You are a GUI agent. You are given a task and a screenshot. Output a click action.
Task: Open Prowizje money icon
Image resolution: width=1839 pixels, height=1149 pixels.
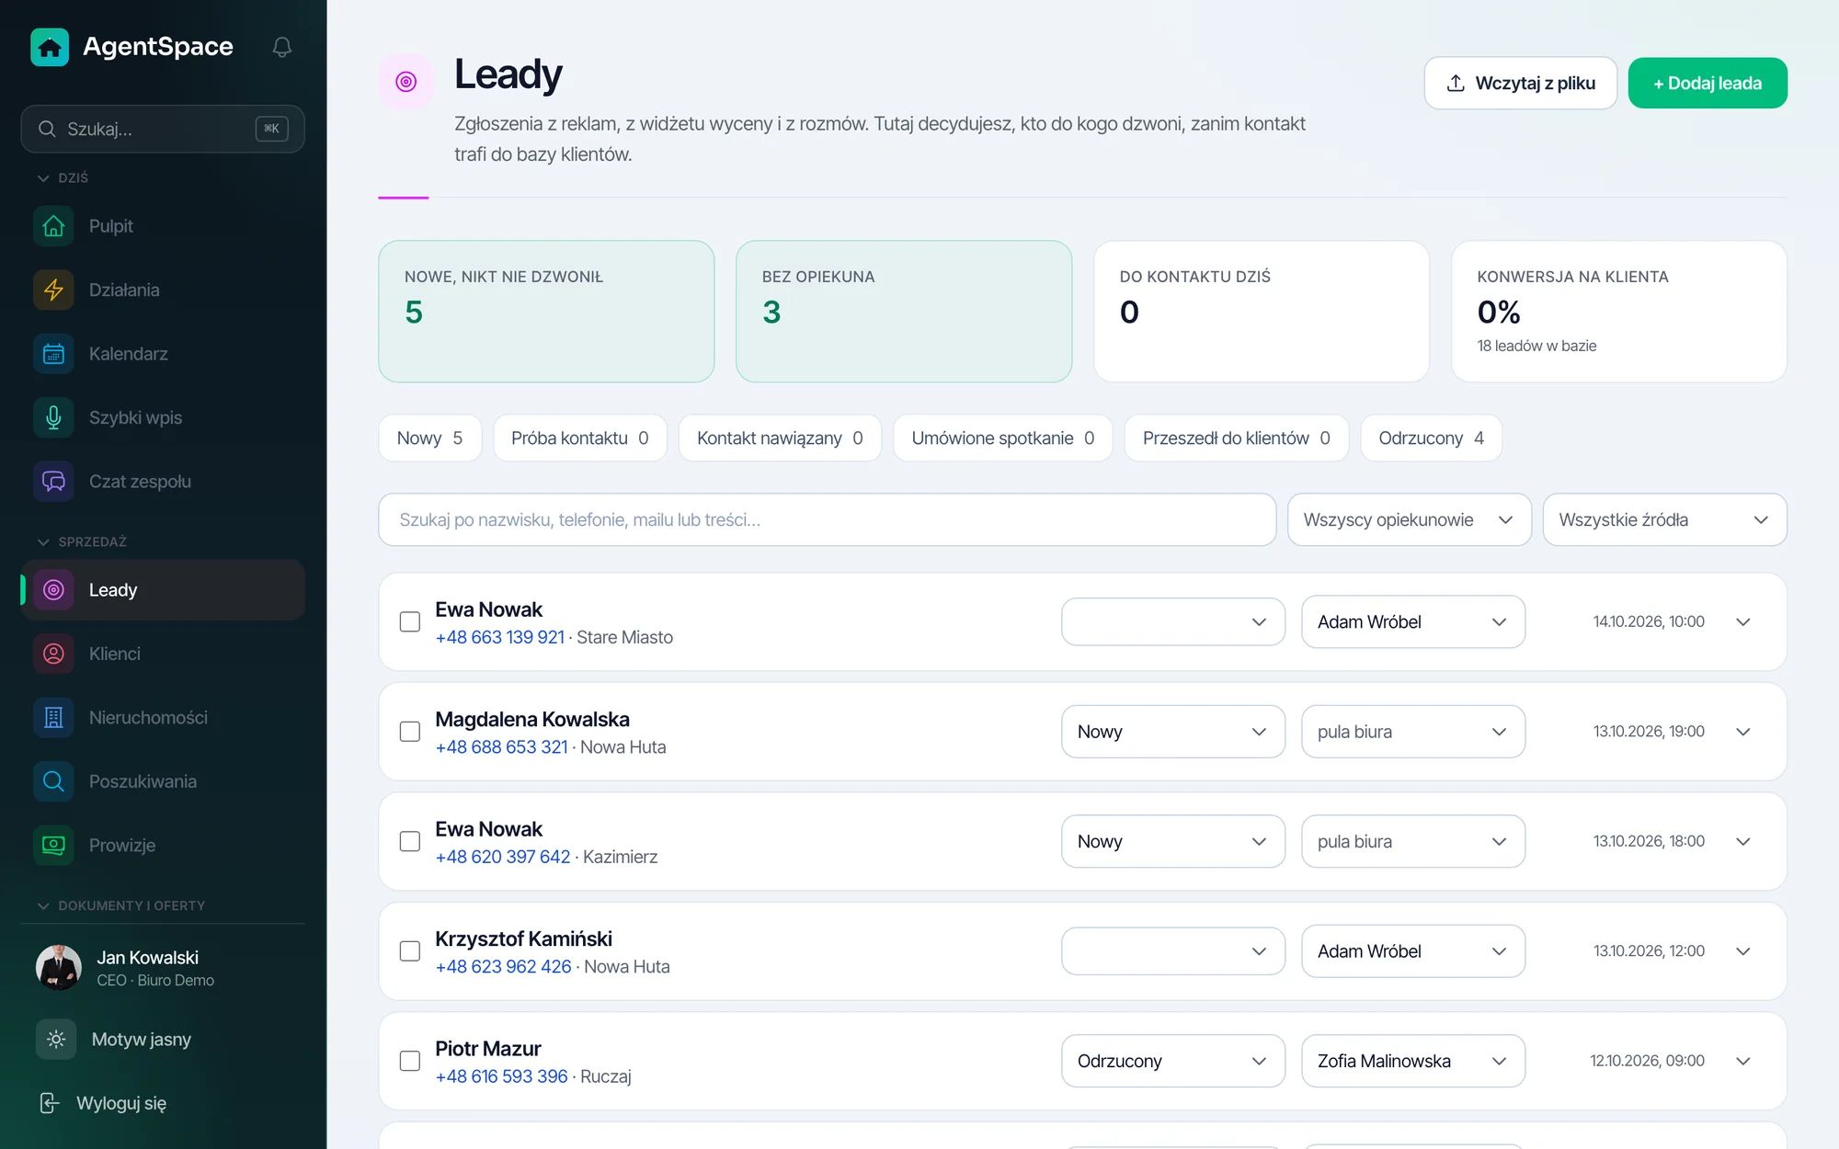point(53,846)
